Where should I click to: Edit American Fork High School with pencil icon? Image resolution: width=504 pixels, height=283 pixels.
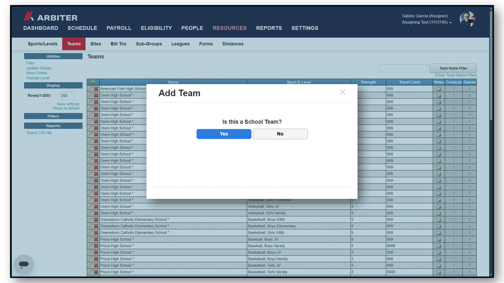pyautogui.click(x=90, y=89)
